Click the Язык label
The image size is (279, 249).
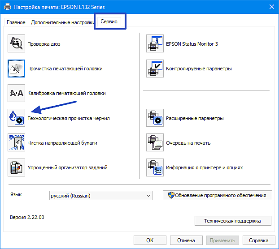(16, 194)
